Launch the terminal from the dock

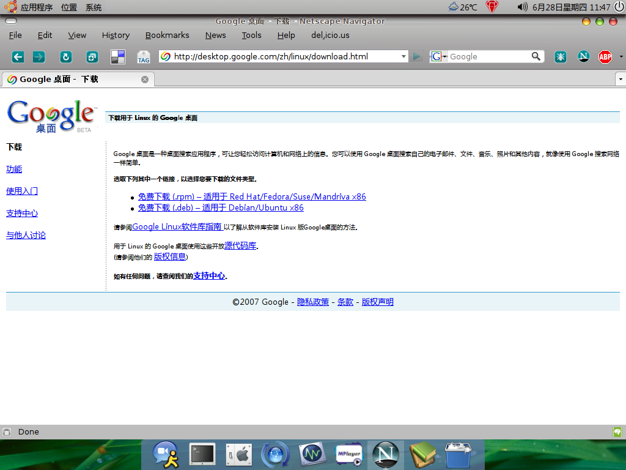coord(202,454)
